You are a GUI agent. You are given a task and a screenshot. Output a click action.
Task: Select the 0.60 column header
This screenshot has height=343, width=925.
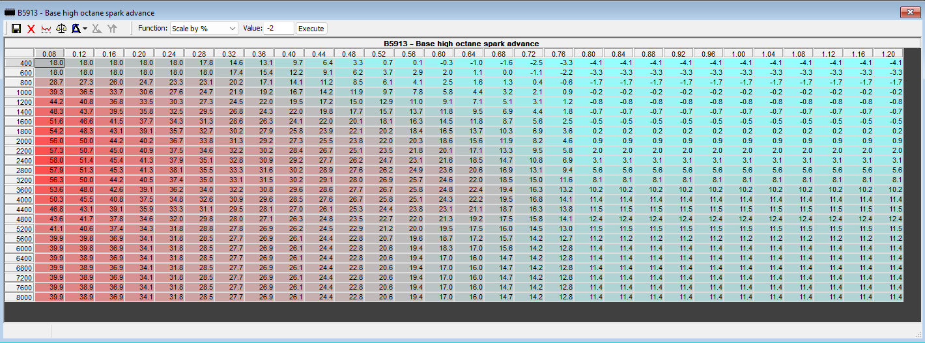click(x=439, y=53)
